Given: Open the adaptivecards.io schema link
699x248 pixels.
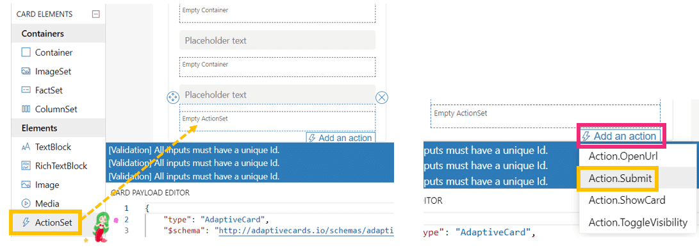Looking at the screenshot, I should [x=304, y=231].
